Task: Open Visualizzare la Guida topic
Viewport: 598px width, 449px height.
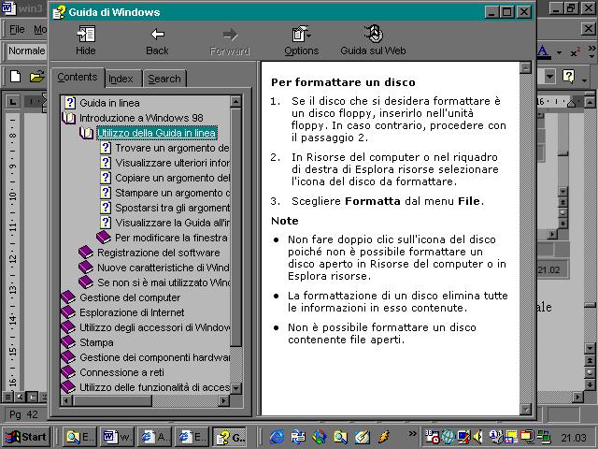Action: point(172,223)
